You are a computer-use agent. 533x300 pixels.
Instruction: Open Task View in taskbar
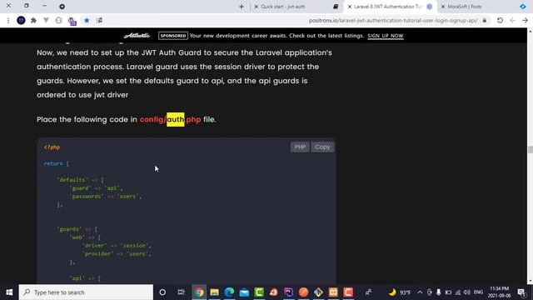point(182,292)
